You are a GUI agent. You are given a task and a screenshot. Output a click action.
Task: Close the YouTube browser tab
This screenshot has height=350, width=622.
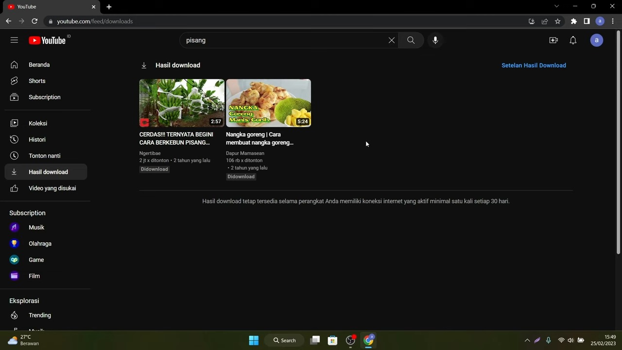[x=93, y=7]
